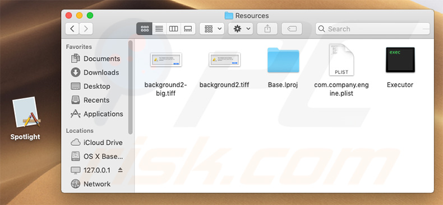The image size is (443, 205).
Task: Select the 127.0.0.1 server location
Action: click(91, 170)
